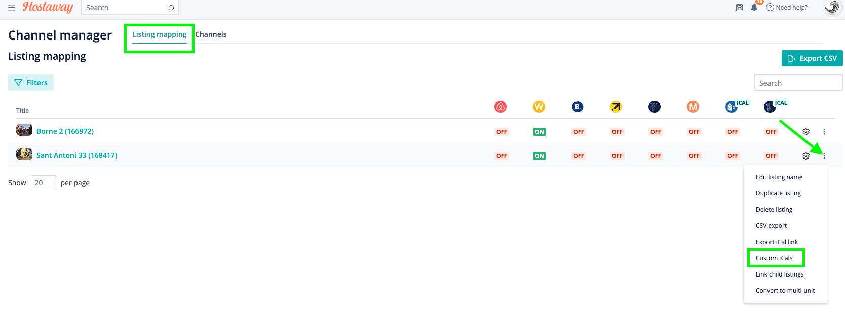Toggle dark blue channel OFF for Sant Antoni 33
845x315 pixels.
pyautogui.click(x=656, y=156)
